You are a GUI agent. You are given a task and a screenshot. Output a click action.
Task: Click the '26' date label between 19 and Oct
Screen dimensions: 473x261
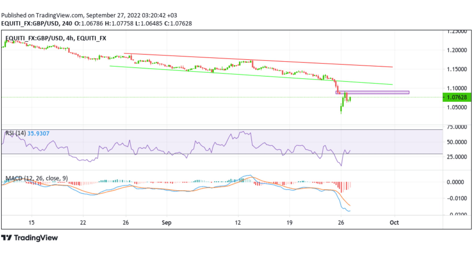click(x=341, y=223)
